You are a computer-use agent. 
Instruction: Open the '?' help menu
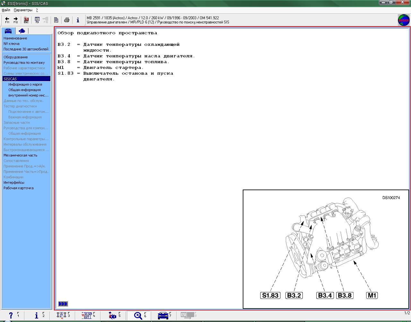(x=37, y=10)
